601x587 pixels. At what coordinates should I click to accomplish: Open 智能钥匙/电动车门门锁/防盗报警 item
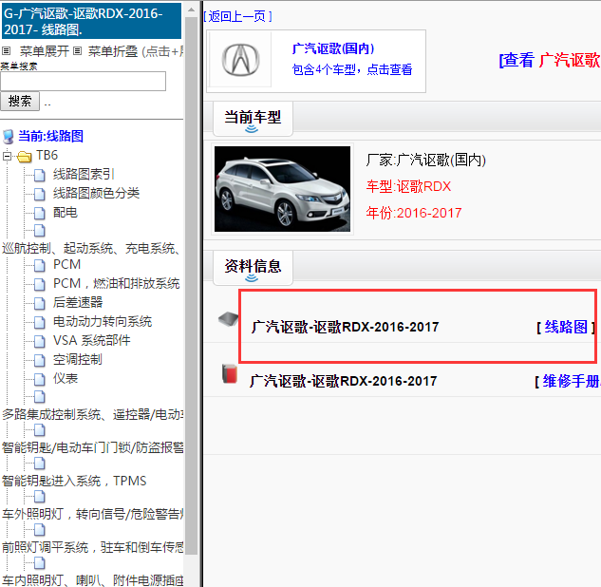[92, 447]
